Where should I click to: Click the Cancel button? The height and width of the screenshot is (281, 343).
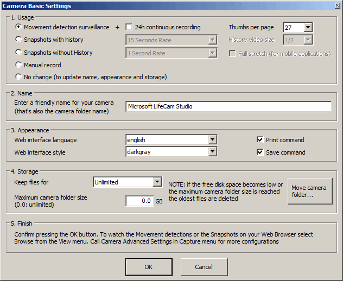pos(204,267)
